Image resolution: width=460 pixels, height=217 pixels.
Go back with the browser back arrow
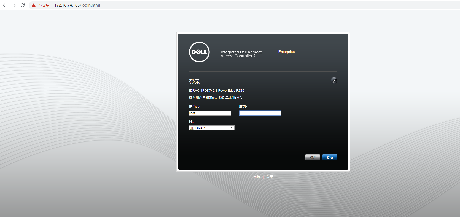click(x=5, y=5)
